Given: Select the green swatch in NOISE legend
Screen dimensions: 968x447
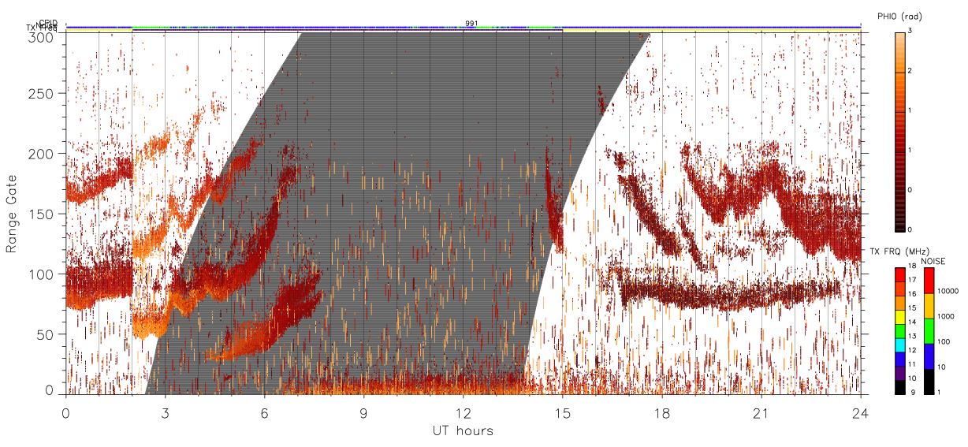Looking at the screenshot, I should (x=929, y=331).
